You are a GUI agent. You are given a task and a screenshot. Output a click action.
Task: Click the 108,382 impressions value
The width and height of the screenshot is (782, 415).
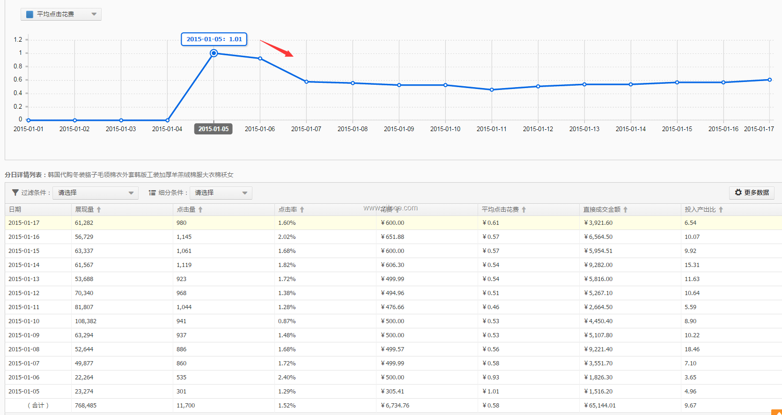86,321
